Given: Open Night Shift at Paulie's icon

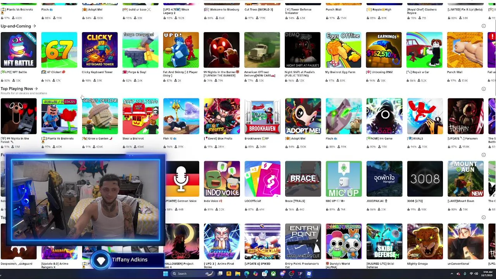Looking at the screenshot, I should tap(303, 50).
